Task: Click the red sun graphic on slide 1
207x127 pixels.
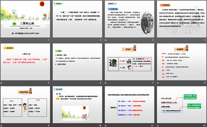Action: click(42, 4)
